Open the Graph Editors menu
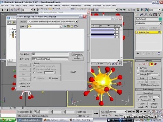Screen dimensions: 163x122 click(76, 6)
